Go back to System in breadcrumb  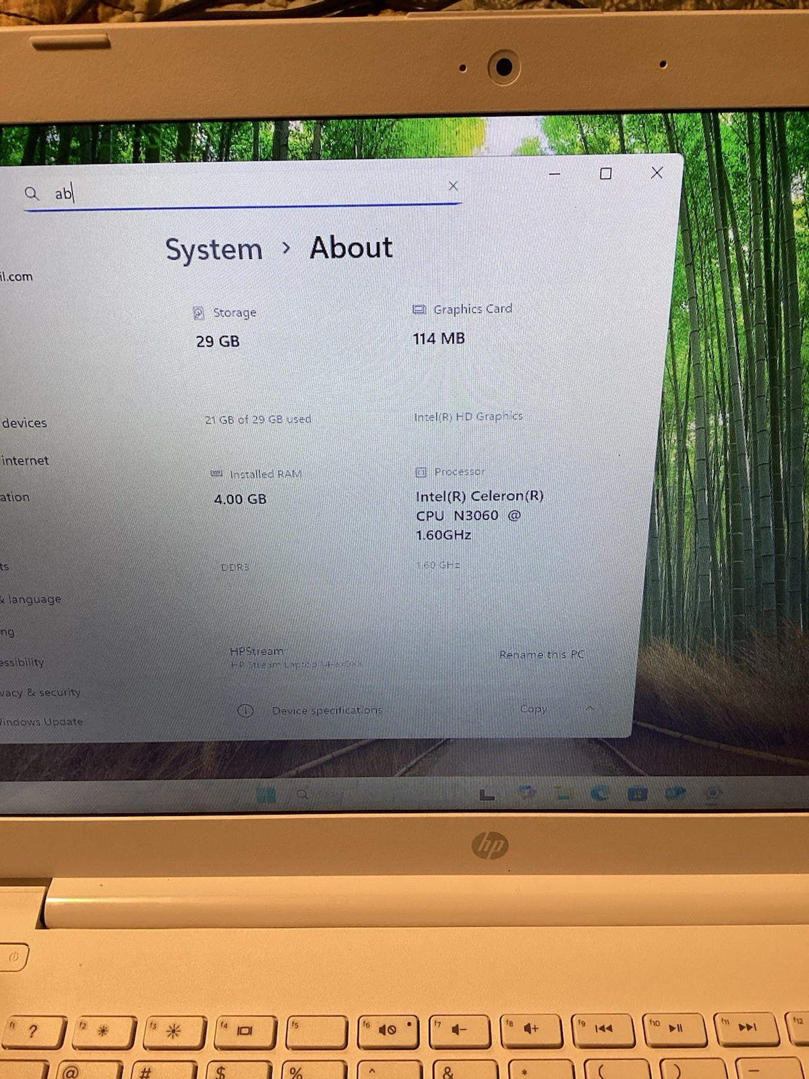point(214,250)
